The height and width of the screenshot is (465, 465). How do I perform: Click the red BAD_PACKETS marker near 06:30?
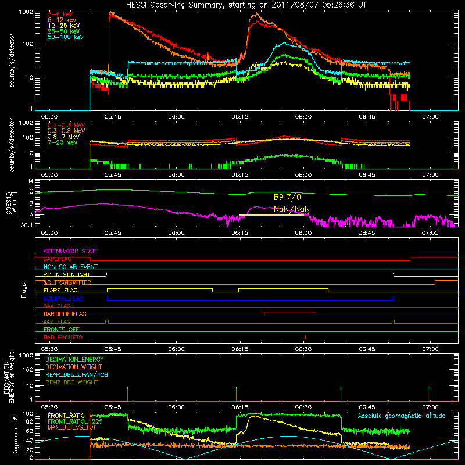tap(305, 337)
